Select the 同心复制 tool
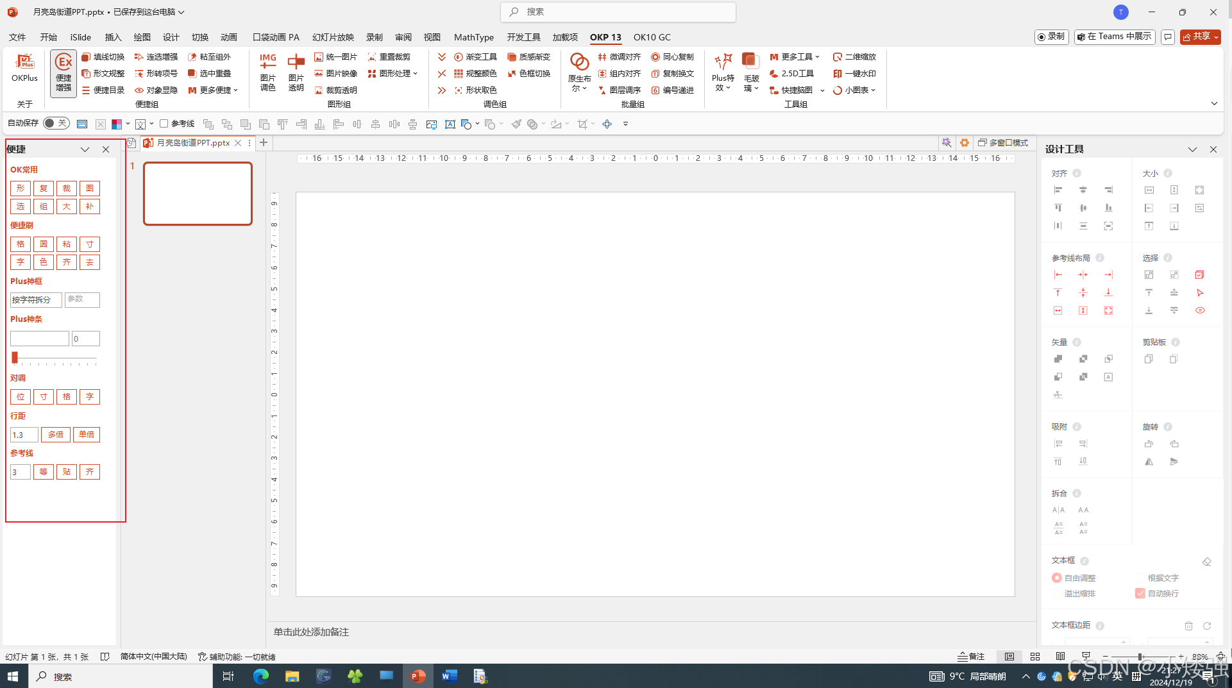 click(x=672, y=57)
